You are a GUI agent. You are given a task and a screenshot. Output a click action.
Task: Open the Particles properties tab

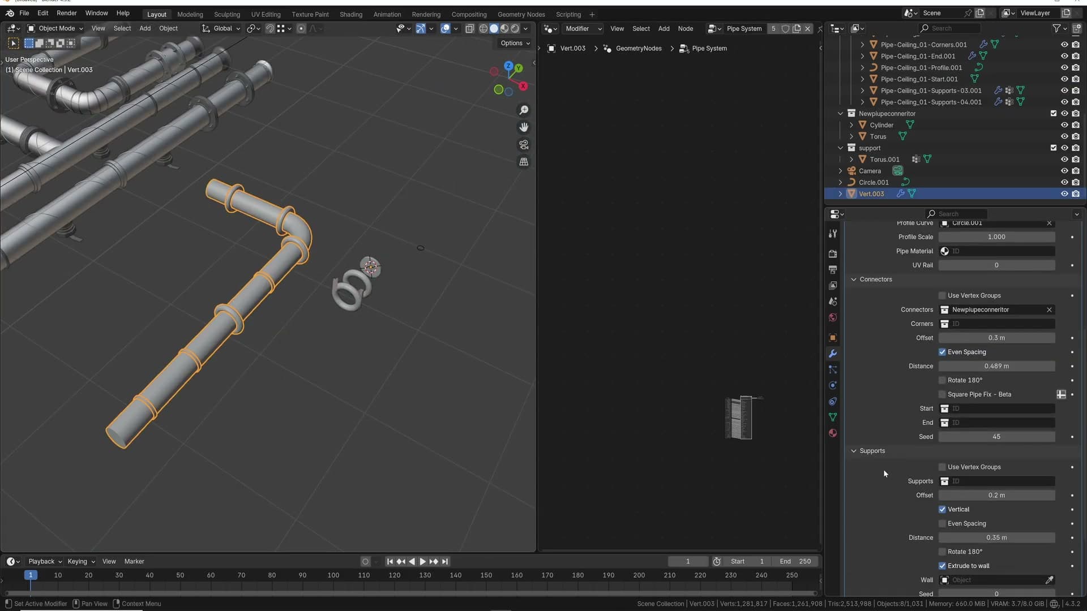coord(833,369)
